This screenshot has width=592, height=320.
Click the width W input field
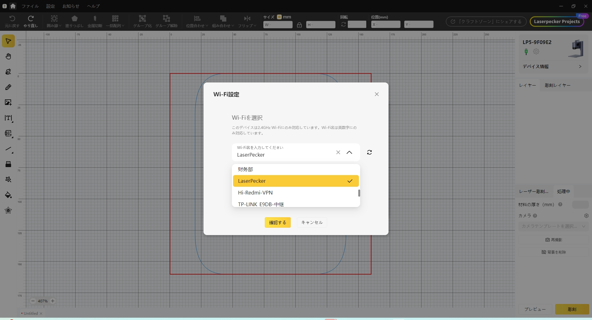[278, 25]
